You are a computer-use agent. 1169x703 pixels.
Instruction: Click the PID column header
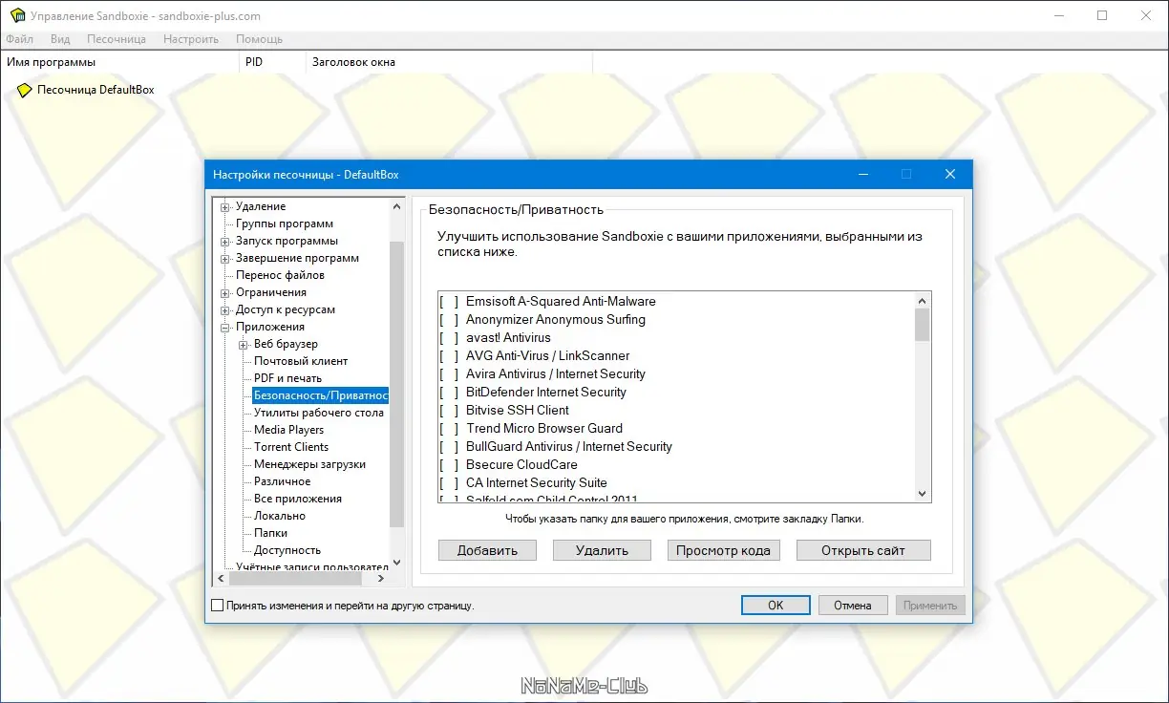tap(272, 62)
